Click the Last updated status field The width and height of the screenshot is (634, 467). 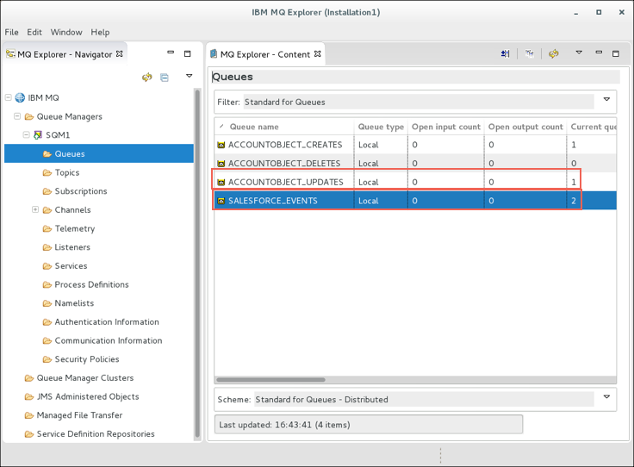click(369, 425)
